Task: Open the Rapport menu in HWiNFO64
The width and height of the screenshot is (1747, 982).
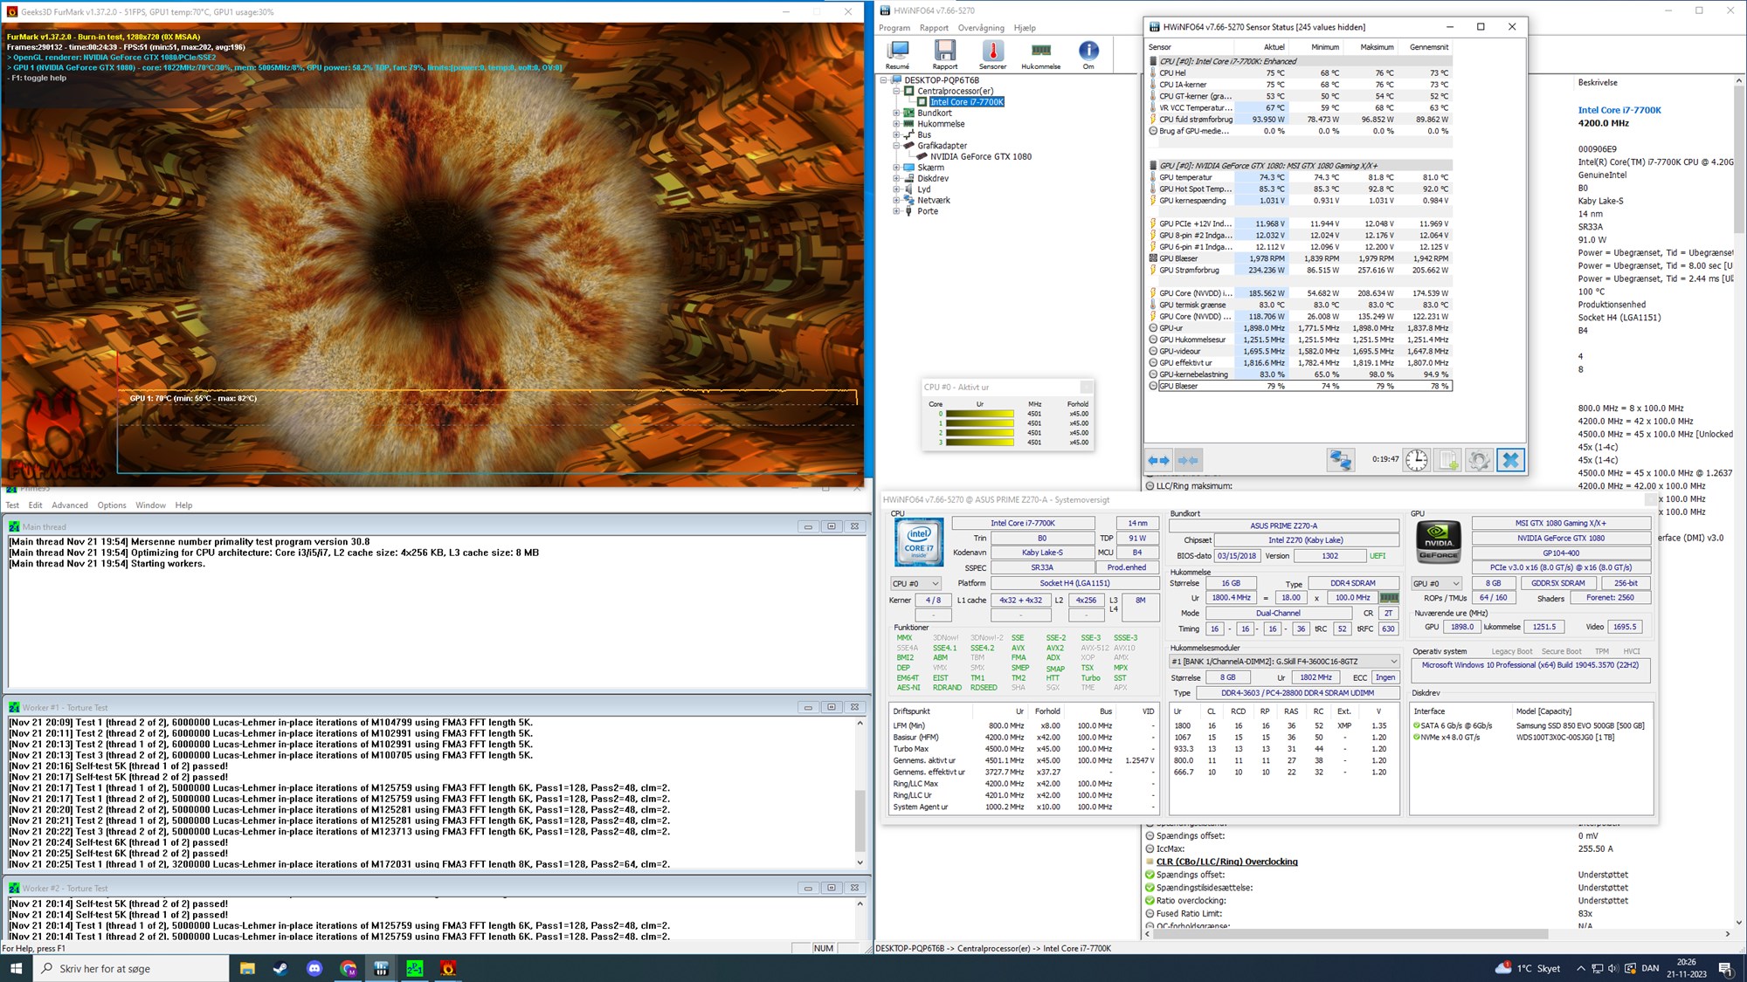Action: click(x=934, y=28)
